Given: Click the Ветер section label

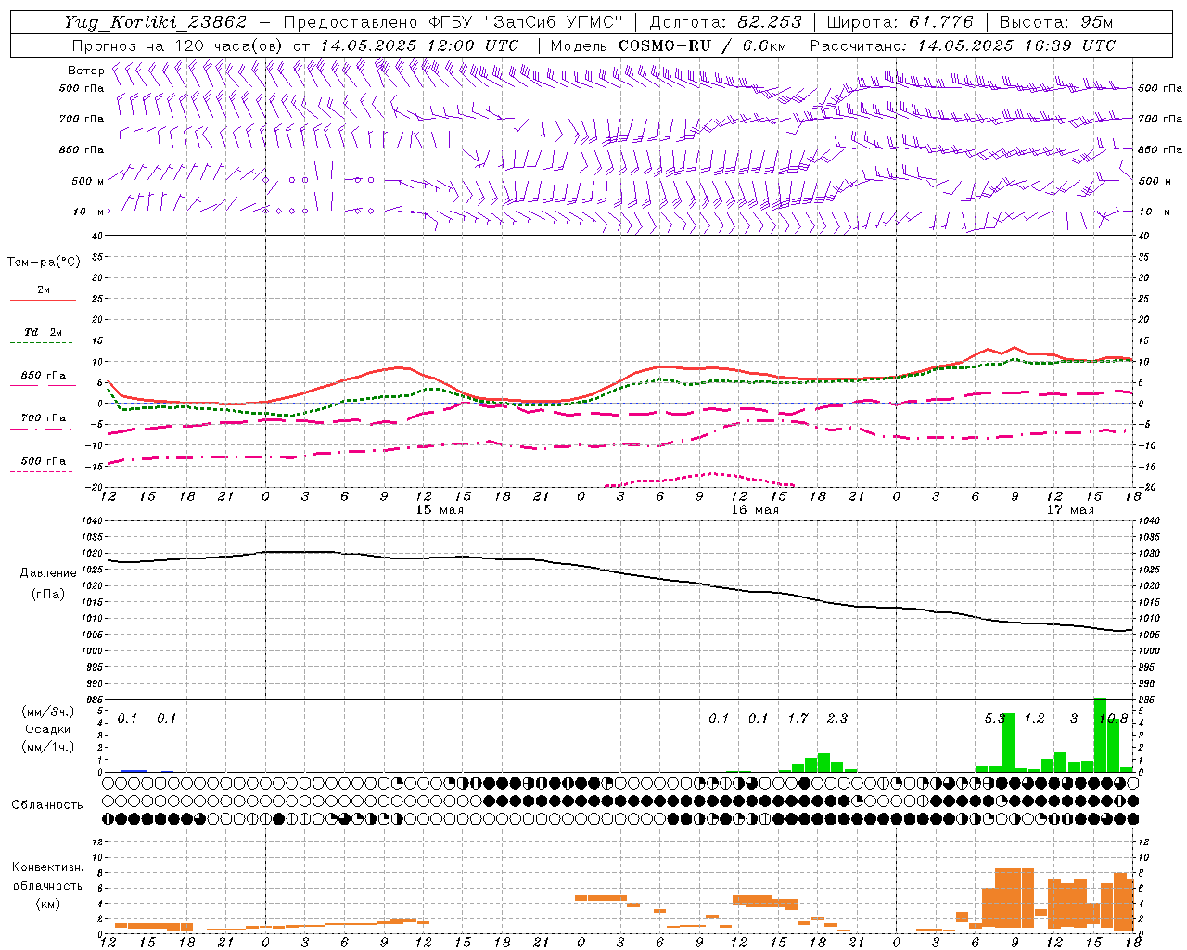Looking at the screenshot, I should [x=85, y=71].
